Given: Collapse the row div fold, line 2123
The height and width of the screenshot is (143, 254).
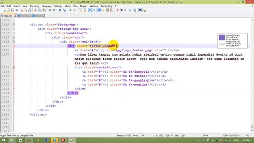Looking at the screenshot, I should [x=13, y=37].
